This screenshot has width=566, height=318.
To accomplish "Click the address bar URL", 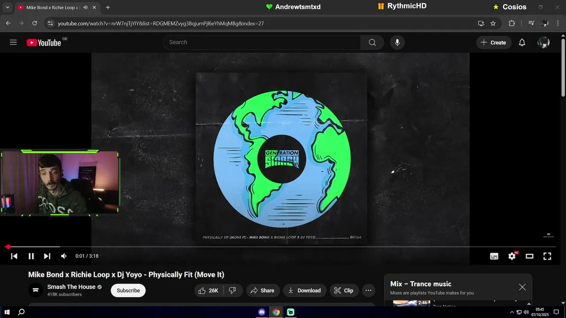I will click(161, 23).
